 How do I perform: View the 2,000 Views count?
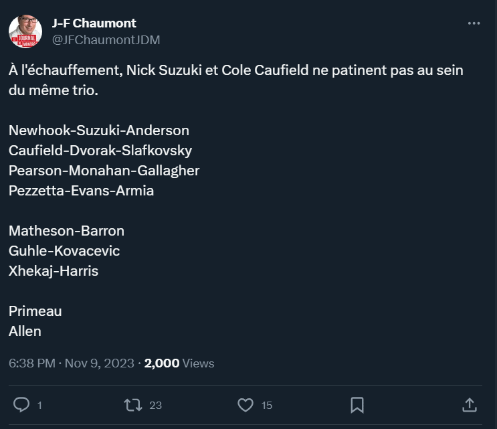[179, 363]
